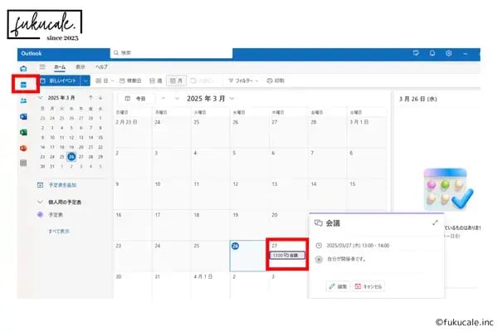The image size is (498, 332).
Task: Select March 12 cell in main calendar
Action: (249, 193)
